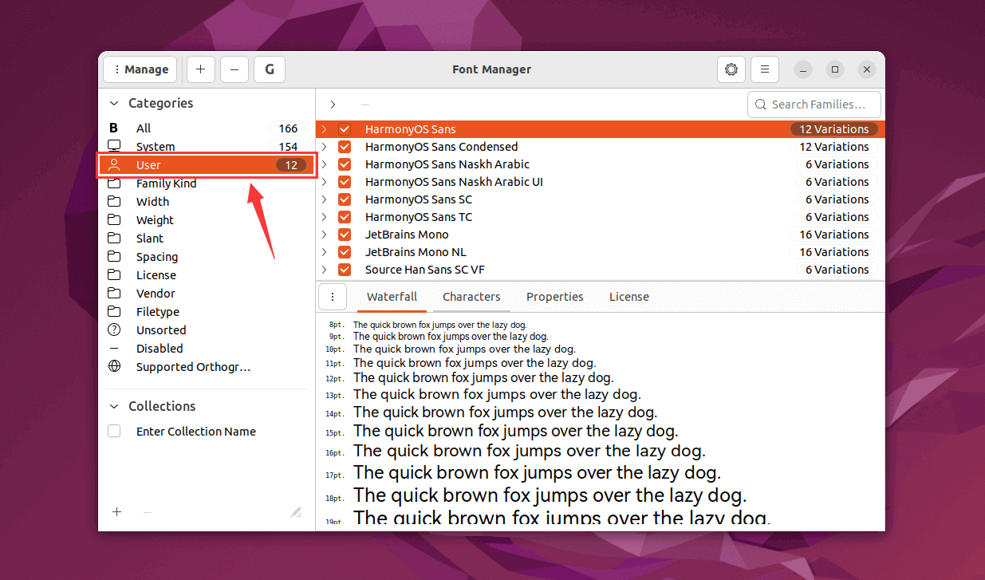Open the preferences gear icon
The image size is (985, 580).
[731, 69]
